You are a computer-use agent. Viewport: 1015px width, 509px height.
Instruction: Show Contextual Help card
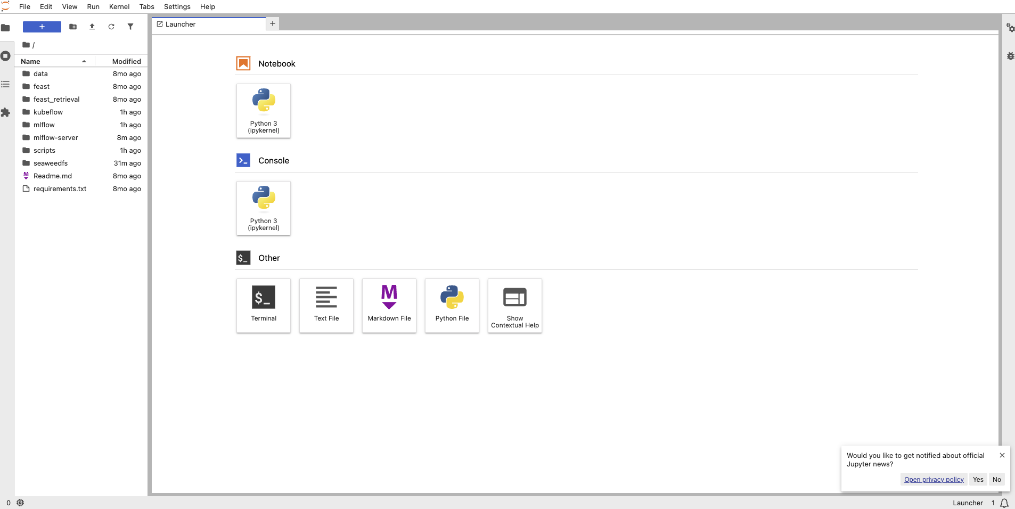pyautogui.click(x=515, y=306)
